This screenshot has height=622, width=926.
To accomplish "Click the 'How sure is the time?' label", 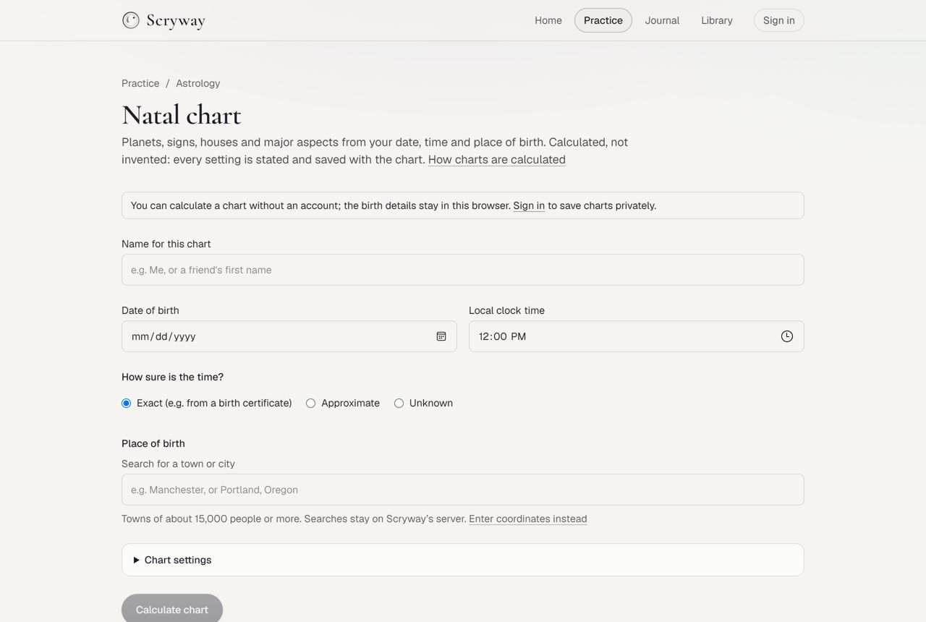I will click(x=172, y=377).
